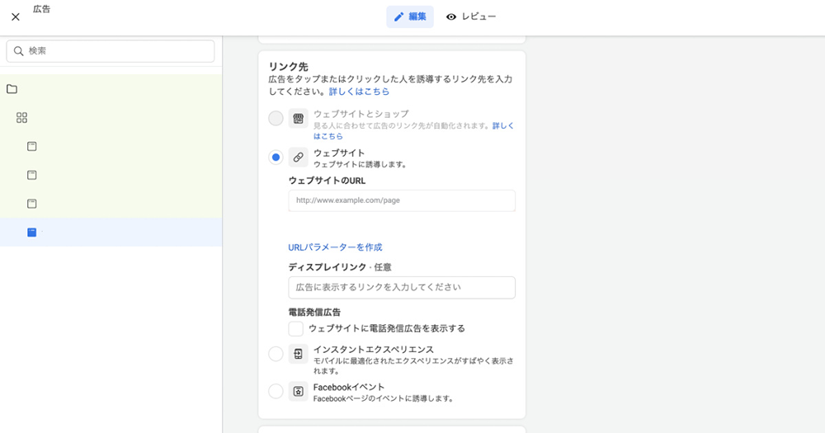Open the 詳しくはこちら link under リンク先 description
The image size is (825, 433).
point(359,92)
